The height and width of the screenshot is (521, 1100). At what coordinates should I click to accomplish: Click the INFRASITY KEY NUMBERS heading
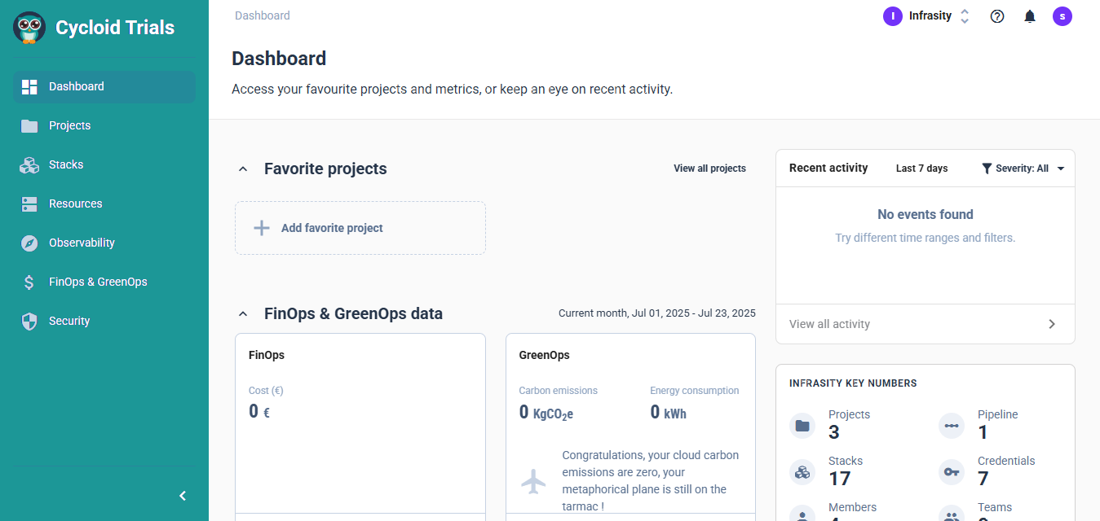(853, 383)
